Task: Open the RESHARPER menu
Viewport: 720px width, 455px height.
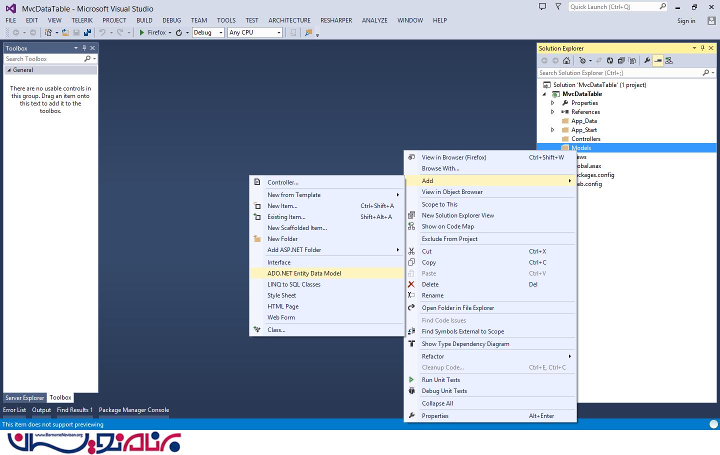Action: pos(336,20)
